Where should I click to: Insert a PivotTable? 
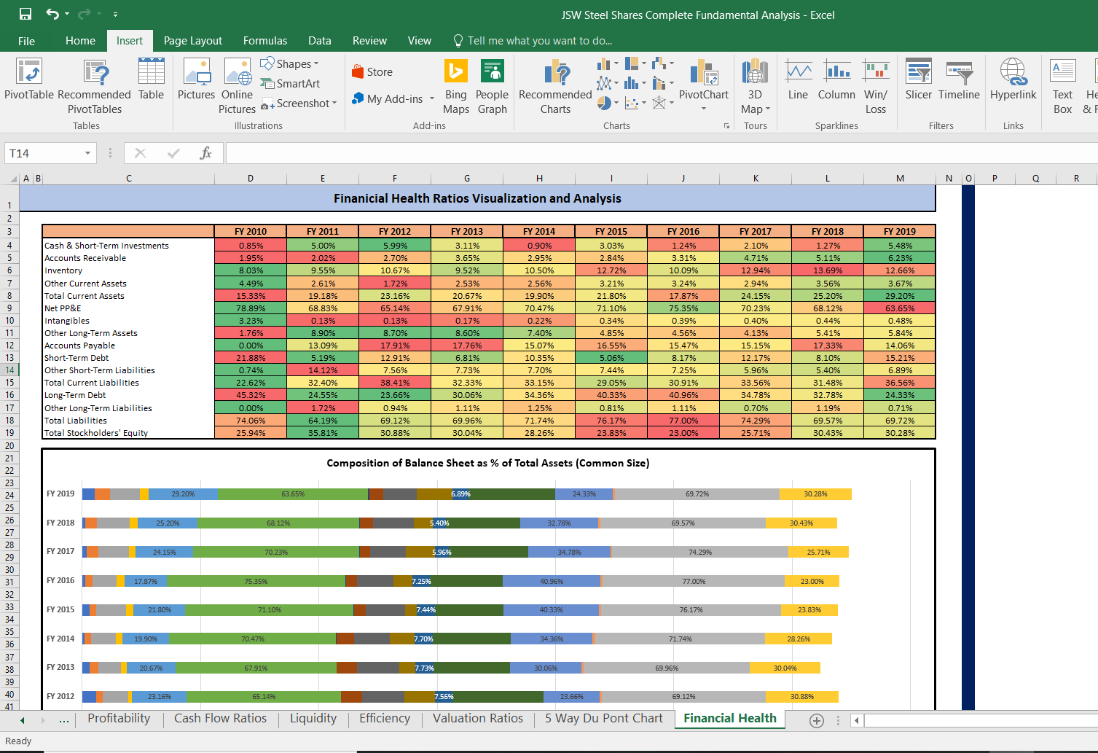pos(29,79)
